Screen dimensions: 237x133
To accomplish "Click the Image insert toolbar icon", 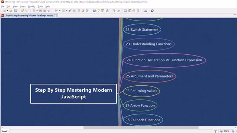I will coord(63,11).
